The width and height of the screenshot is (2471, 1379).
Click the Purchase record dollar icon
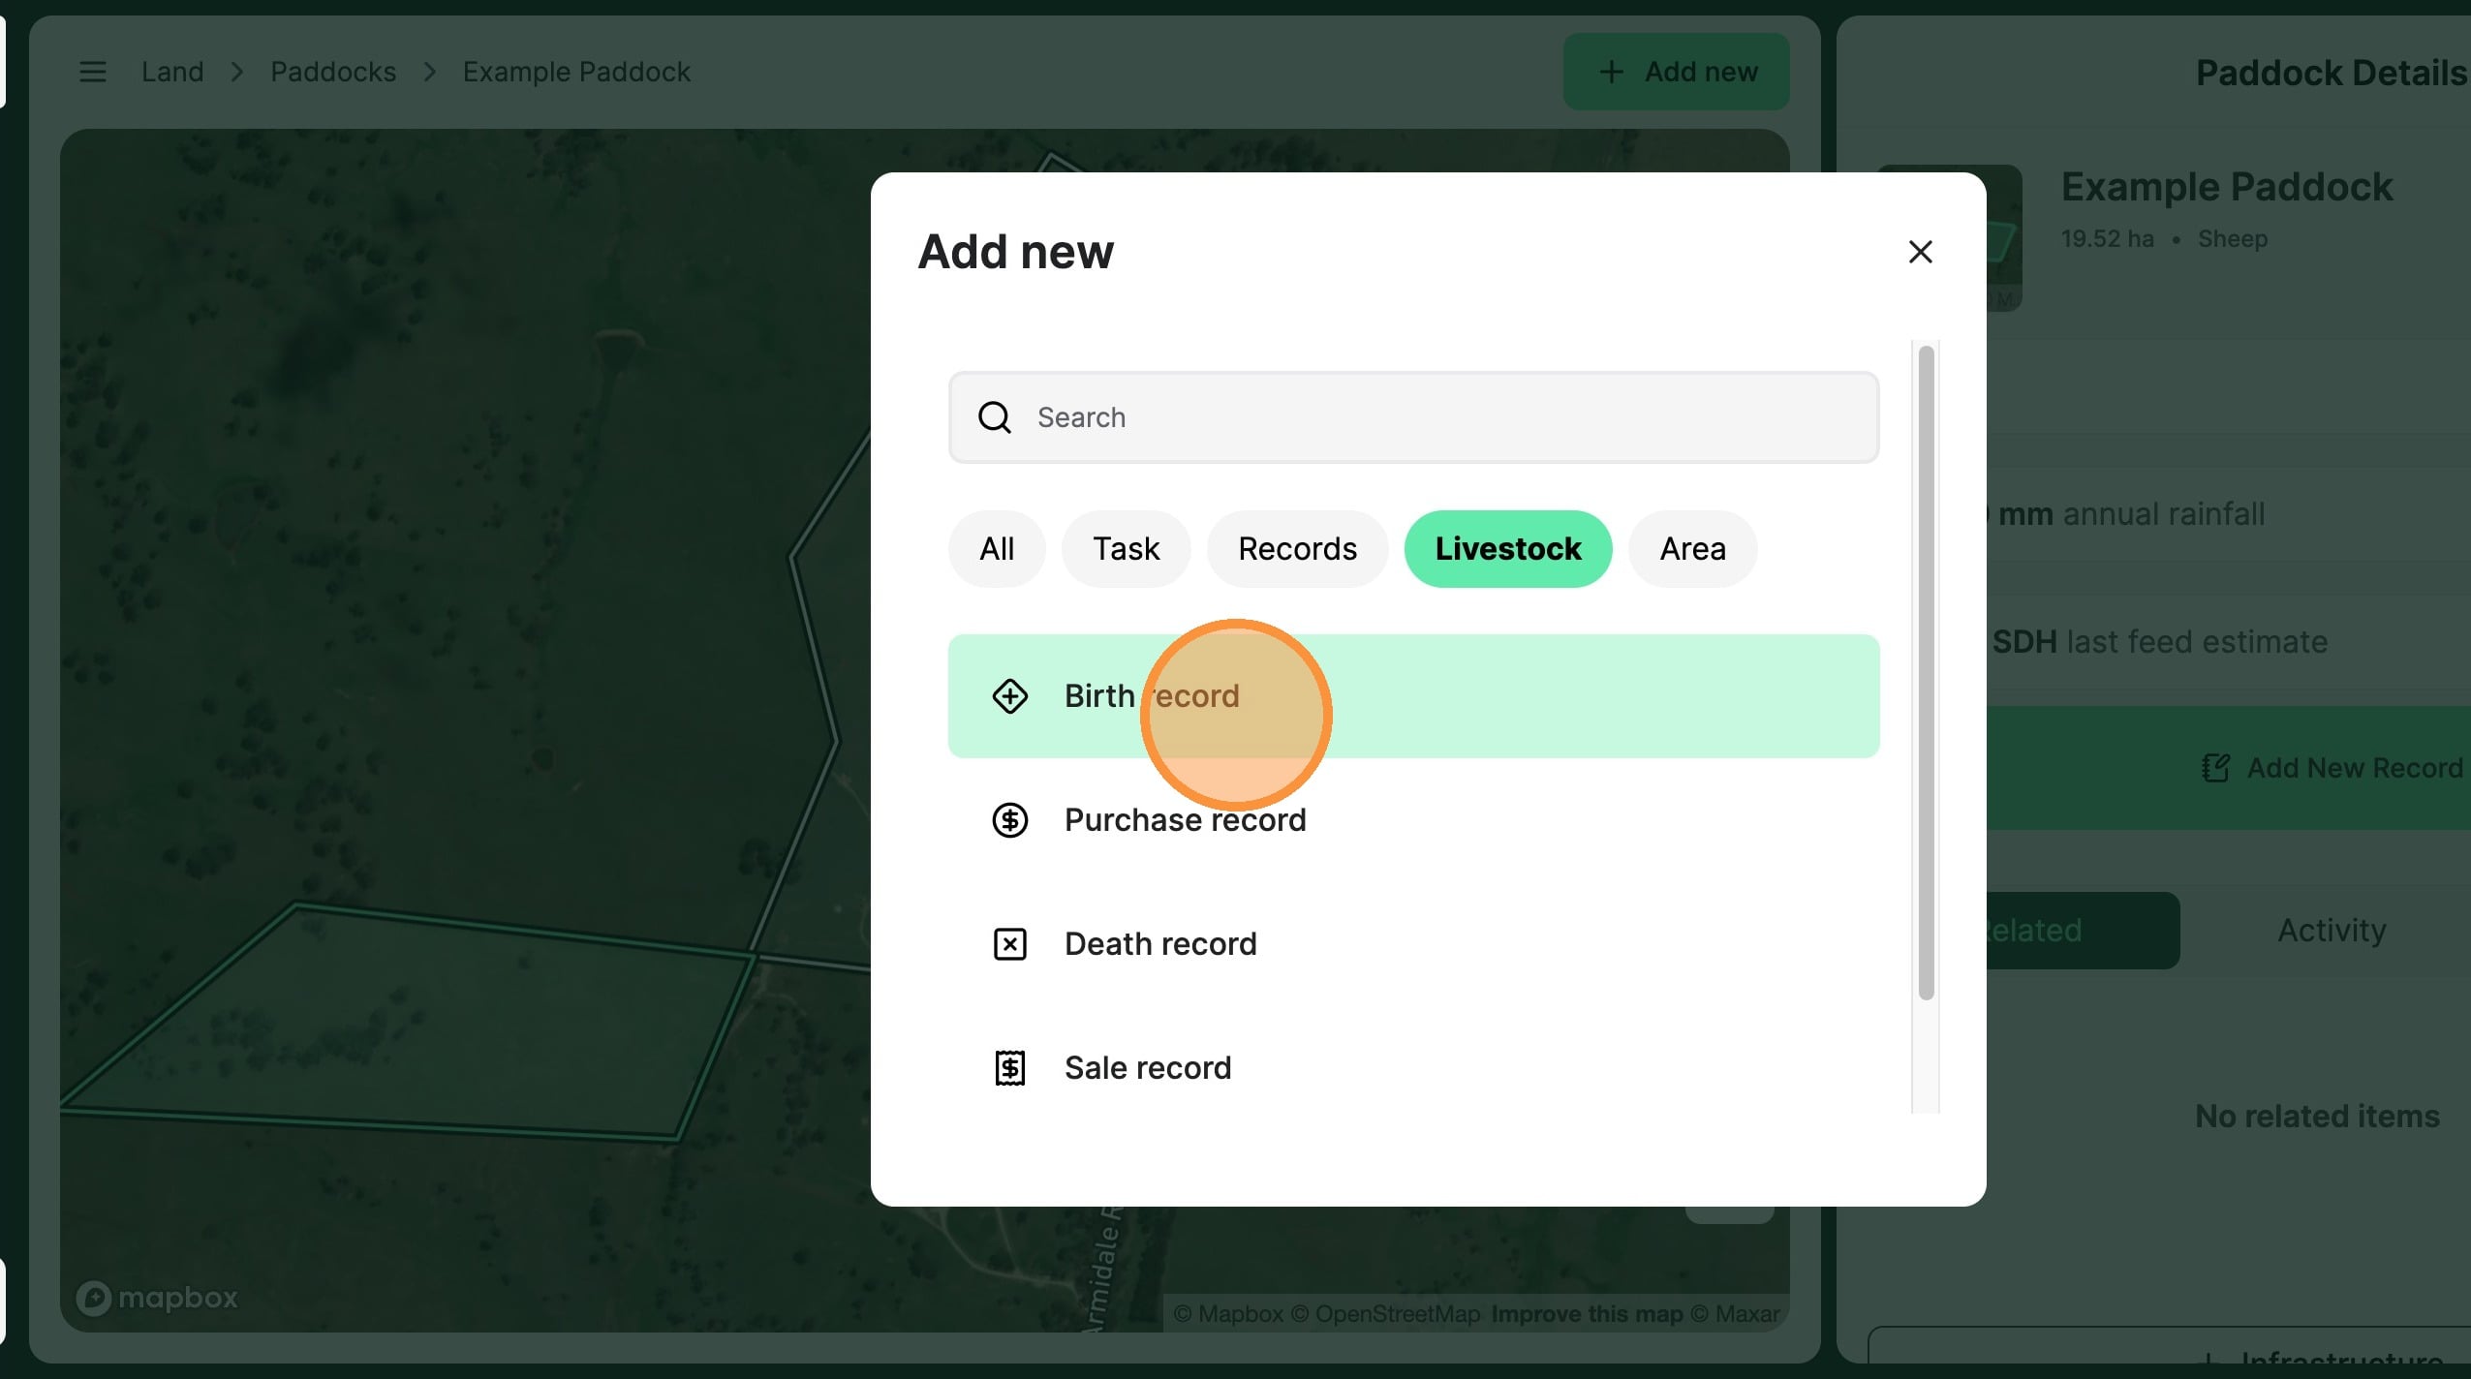tap(1009, 820)
